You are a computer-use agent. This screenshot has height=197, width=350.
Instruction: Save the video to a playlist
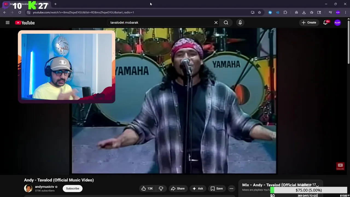pos(217,189)
